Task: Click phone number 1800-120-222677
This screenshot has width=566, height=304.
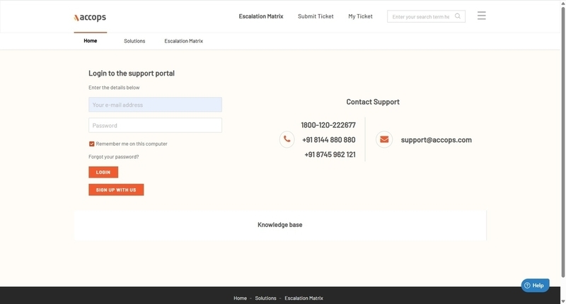Action: (x=328, y=125)
